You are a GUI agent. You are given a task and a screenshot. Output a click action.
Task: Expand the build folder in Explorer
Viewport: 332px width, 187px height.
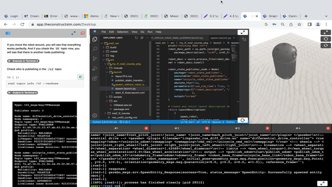pos(113,47)
